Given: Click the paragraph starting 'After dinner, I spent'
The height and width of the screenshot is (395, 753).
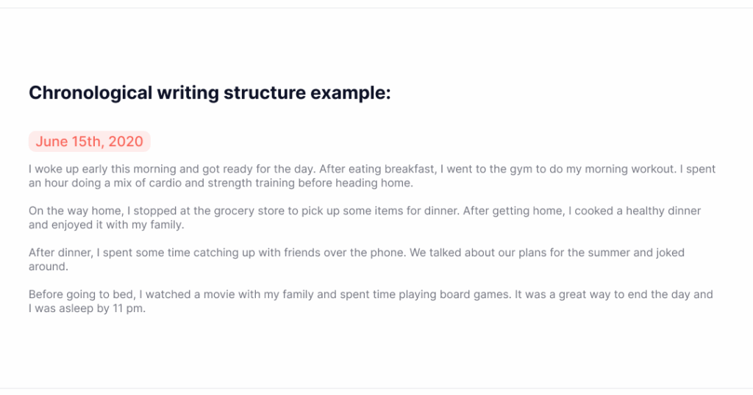Looking at the screenshot, I should [x=357, y=259].
